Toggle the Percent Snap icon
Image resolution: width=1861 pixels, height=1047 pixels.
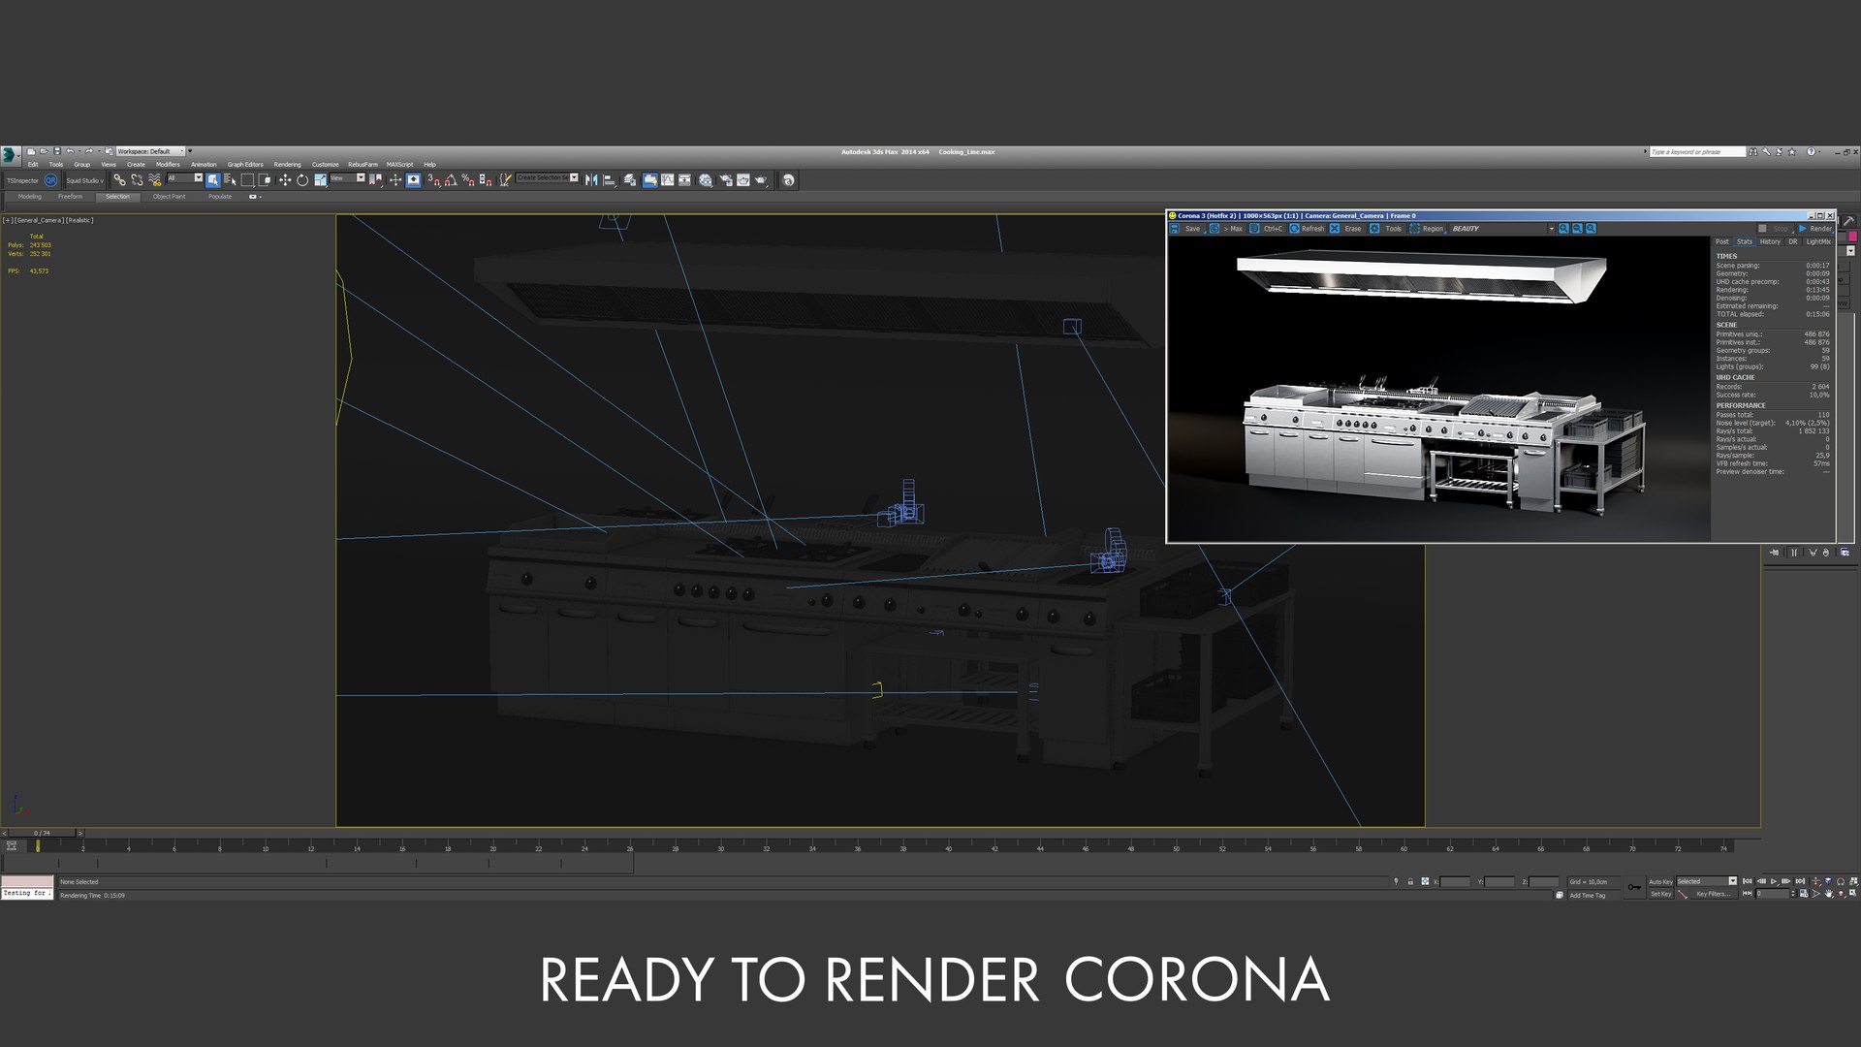pyautogui.click(x=468, y=180)
